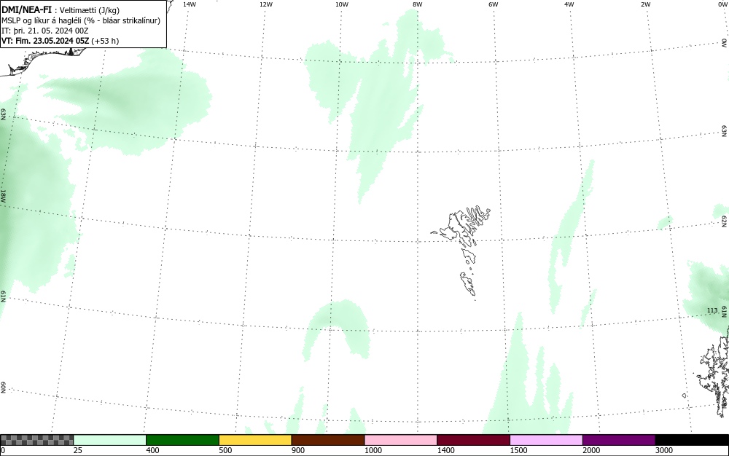
Task: Click the "400" legend value
Action: pos(152,450)
